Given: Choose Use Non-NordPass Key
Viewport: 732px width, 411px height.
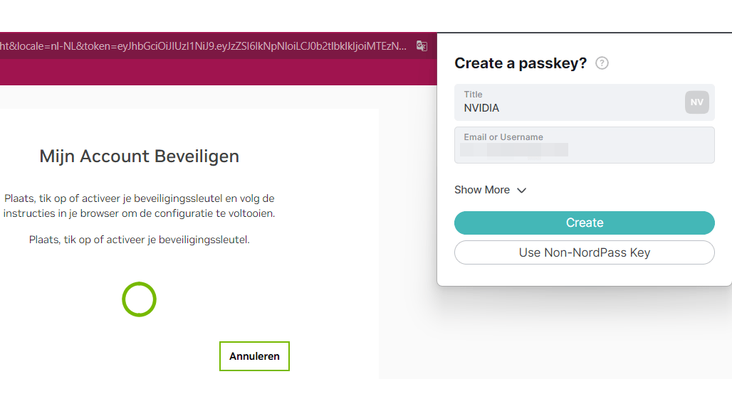Looking at the screenshot, I should [584, 252].
